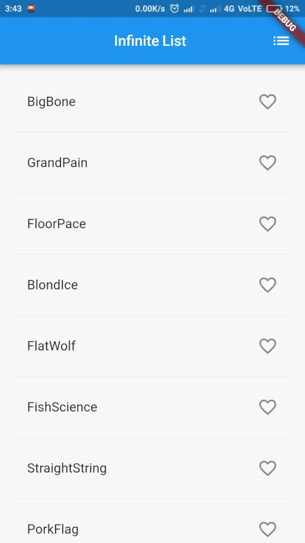Toggle heart next to GrandPain
Viewport: 305px width, 543px height.
[x=268, y=163]
